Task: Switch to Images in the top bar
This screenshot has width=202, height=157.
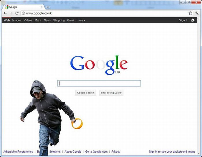Action: pyautogui.click(x=17, y=20)
